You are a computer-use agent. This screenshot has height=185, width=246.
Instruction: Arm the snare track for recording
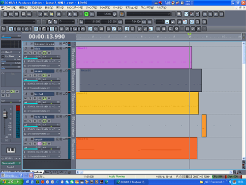tap(35, 75)
